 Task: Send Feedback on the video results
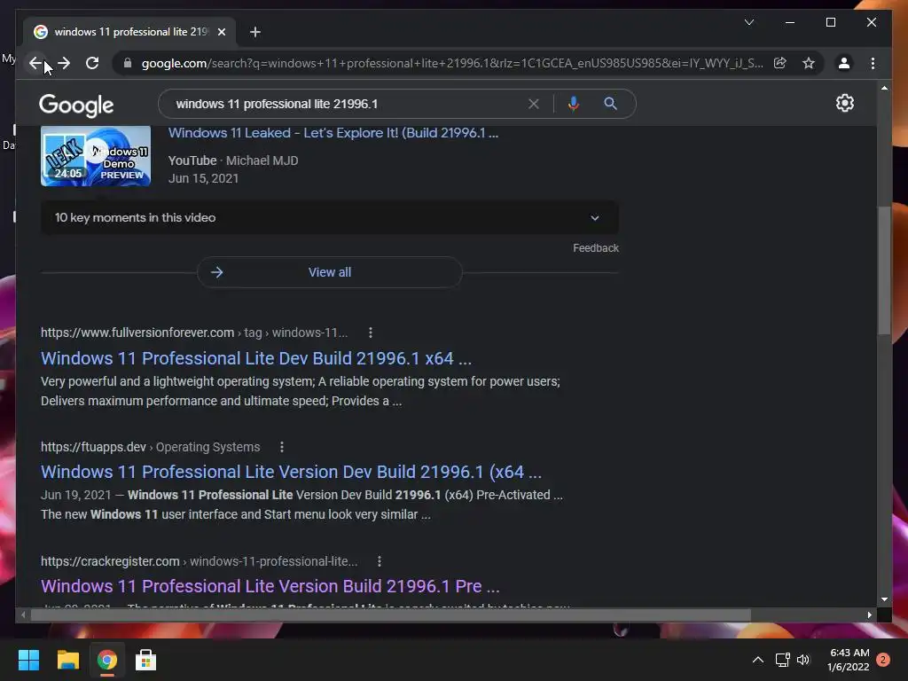coord(595,248)
